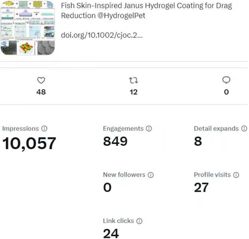The height and width of the screenshot is (239, 249).
Task: Open the hydrogel article thumbnail image
Action: click(x=28, y=27)
